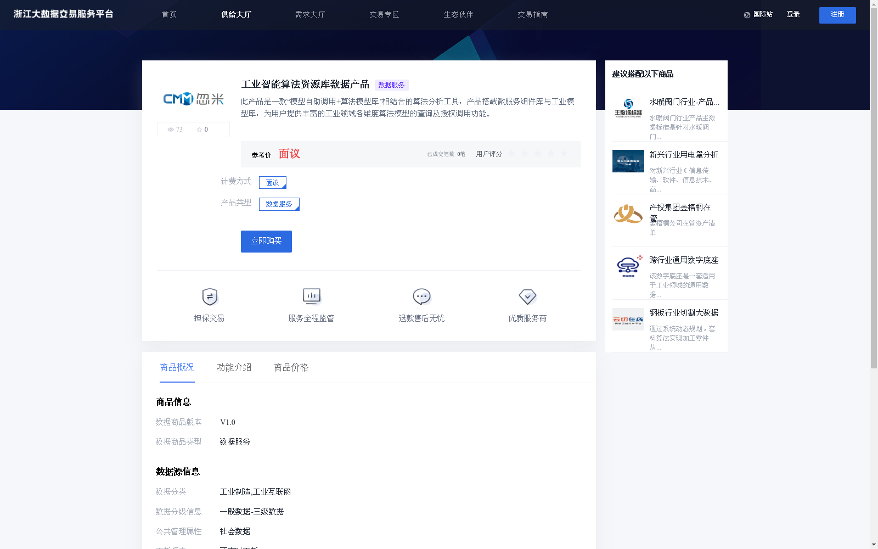The height and width of the screenshot is (549, 878).
Task: Switch to 国际站
Action: (x=763, y=14)
